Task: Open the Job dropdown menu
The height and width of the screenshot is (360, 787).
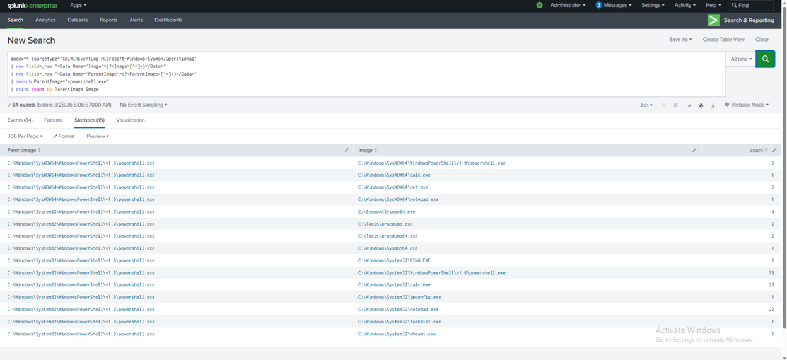Action: point(646,105)
